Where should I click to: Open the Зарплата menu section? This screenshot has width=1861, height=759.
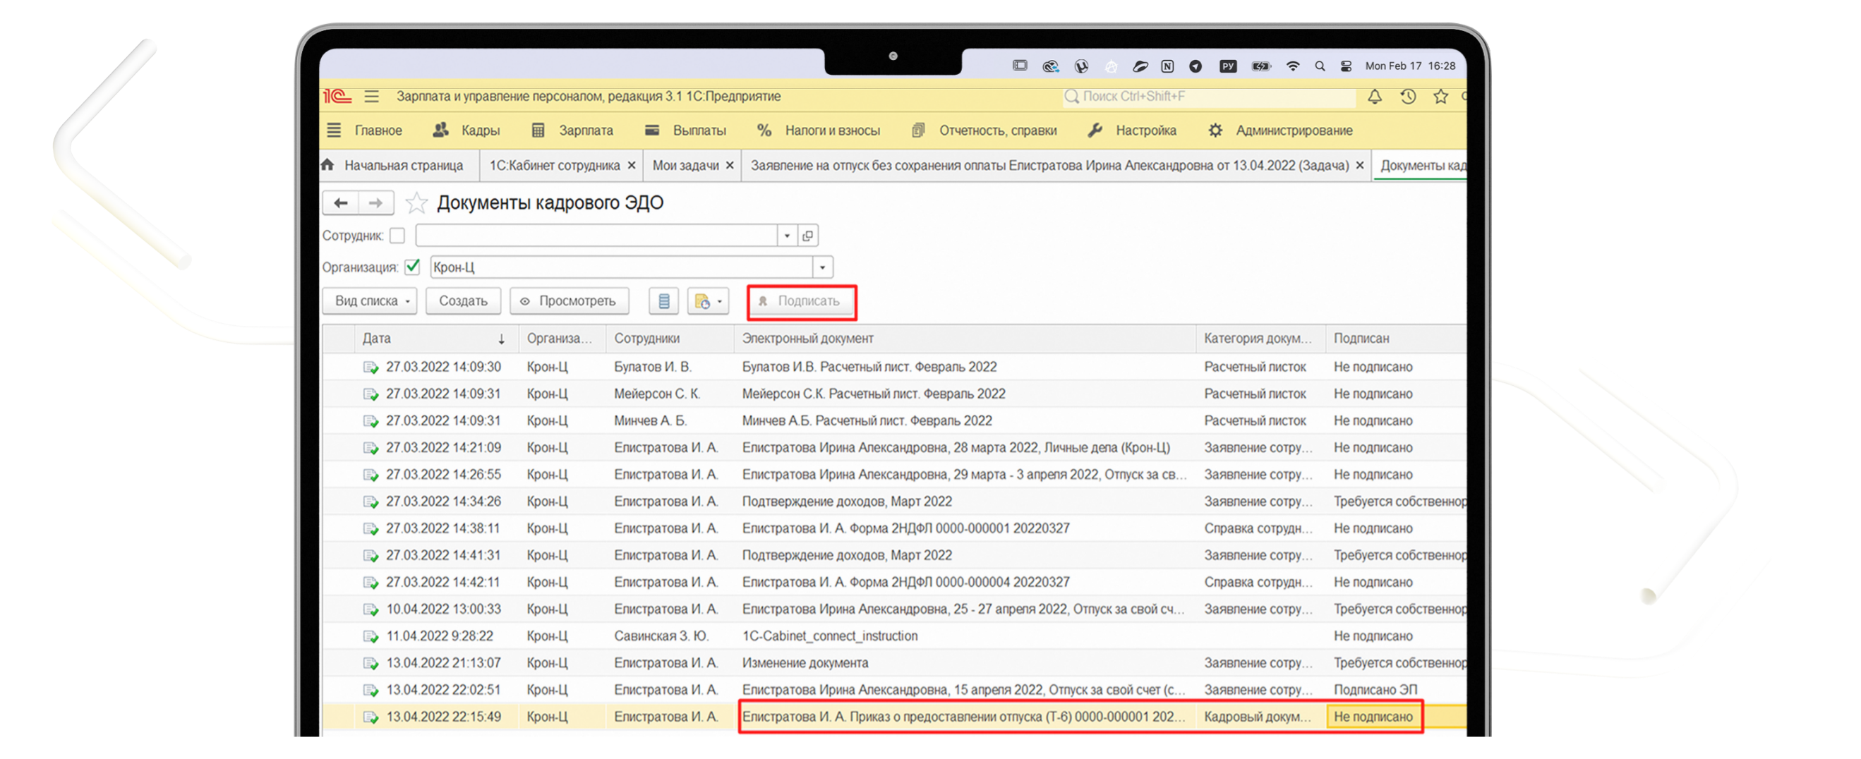[x=585, y=130]
